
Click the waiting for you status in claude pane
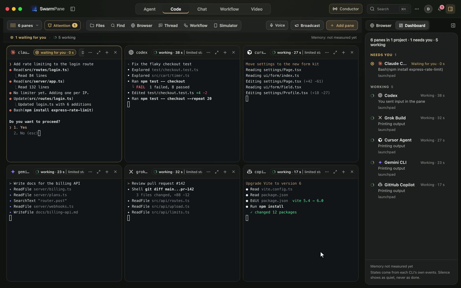tap(54, 52)
